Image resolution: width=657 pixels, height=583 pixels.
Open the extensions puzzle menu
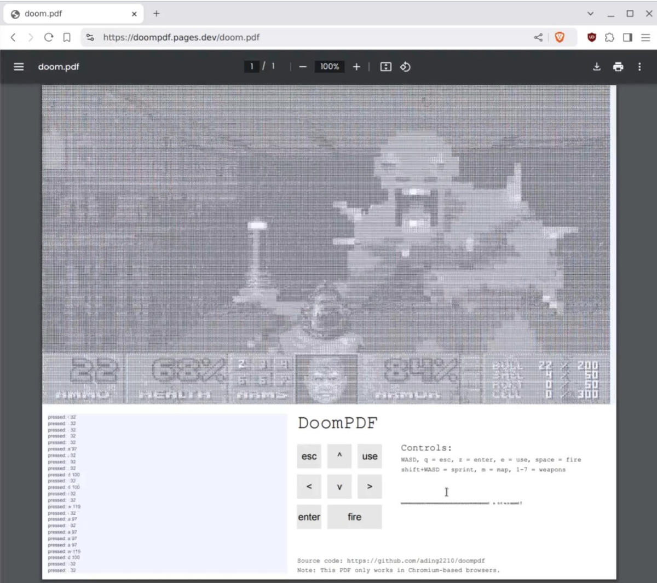pyautogui.click(x=609, y=37)
